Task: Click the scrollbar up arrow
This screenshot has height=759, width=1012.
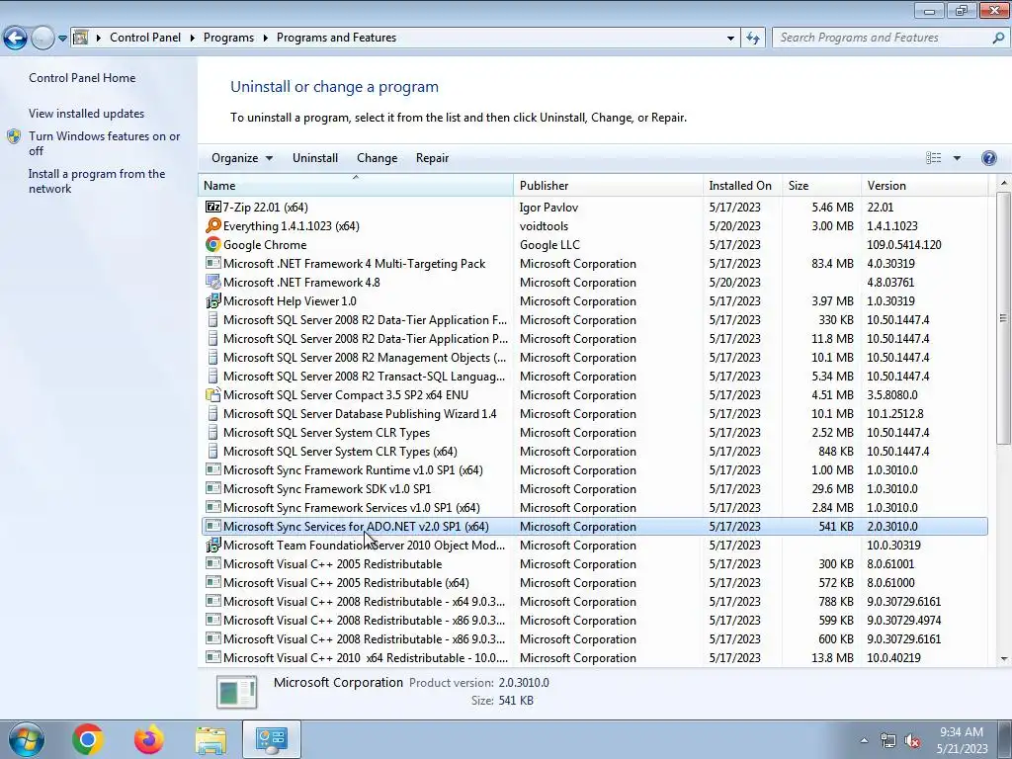Action: coord(1003,184)
